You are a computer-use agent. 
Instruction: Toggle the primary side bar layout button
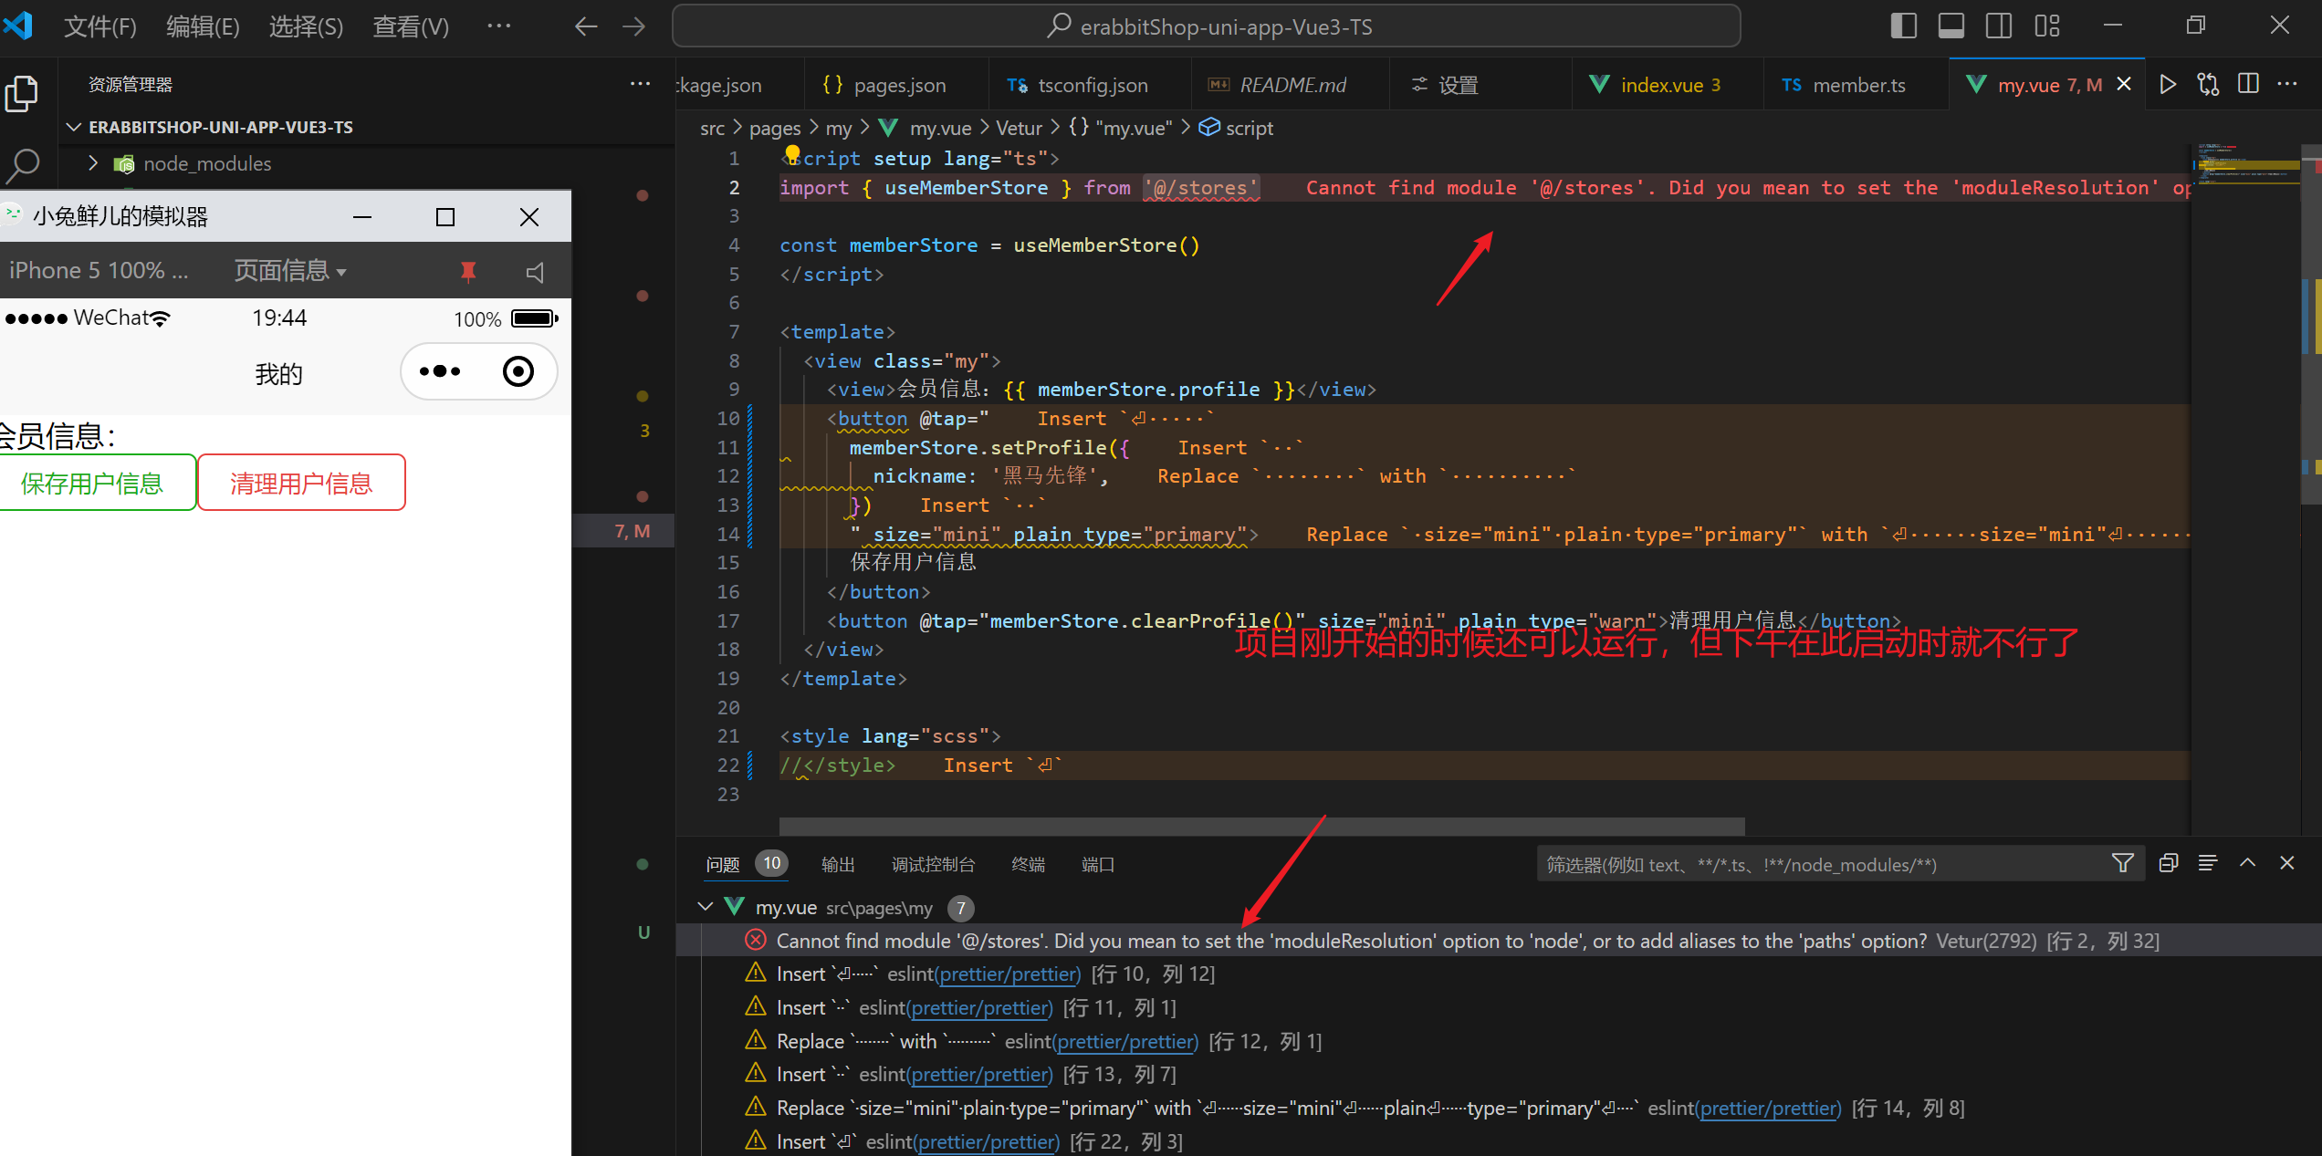point(1903,26)
